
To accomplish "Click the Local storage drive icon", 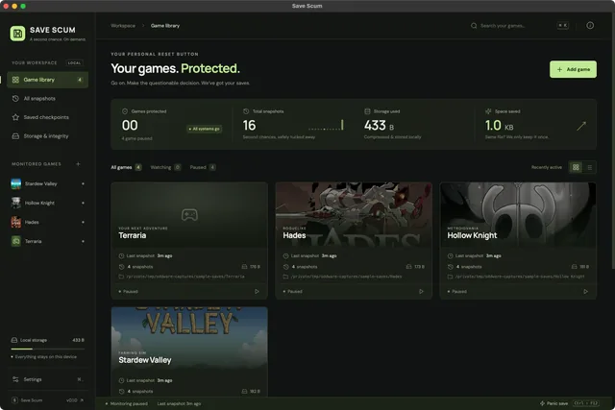I will (x=14, y=340).
